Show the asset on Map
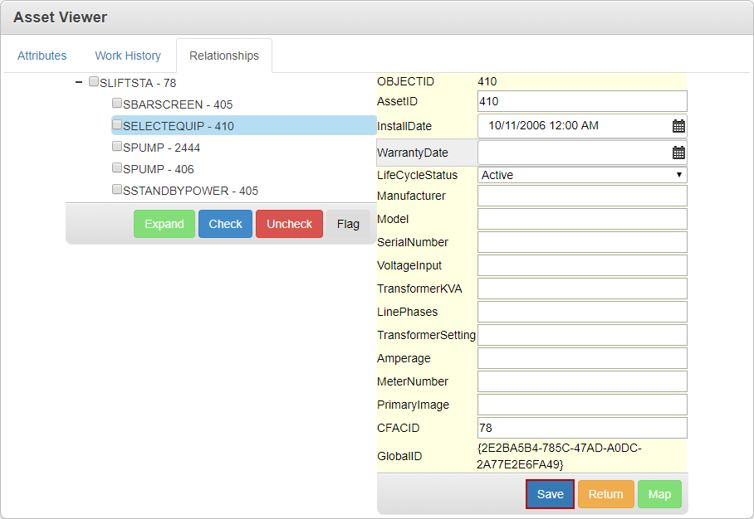 click(x=659, y=494)
